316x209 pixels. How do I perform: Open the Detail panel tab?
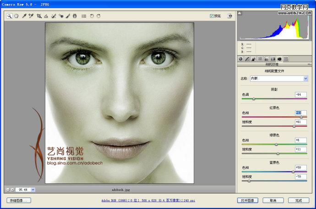pos(254,59)
